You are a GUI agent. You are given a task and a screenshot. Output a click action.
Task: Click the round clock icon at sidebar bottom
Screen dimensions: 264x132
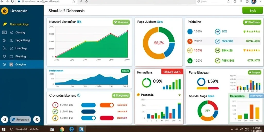tap(37, 119)
